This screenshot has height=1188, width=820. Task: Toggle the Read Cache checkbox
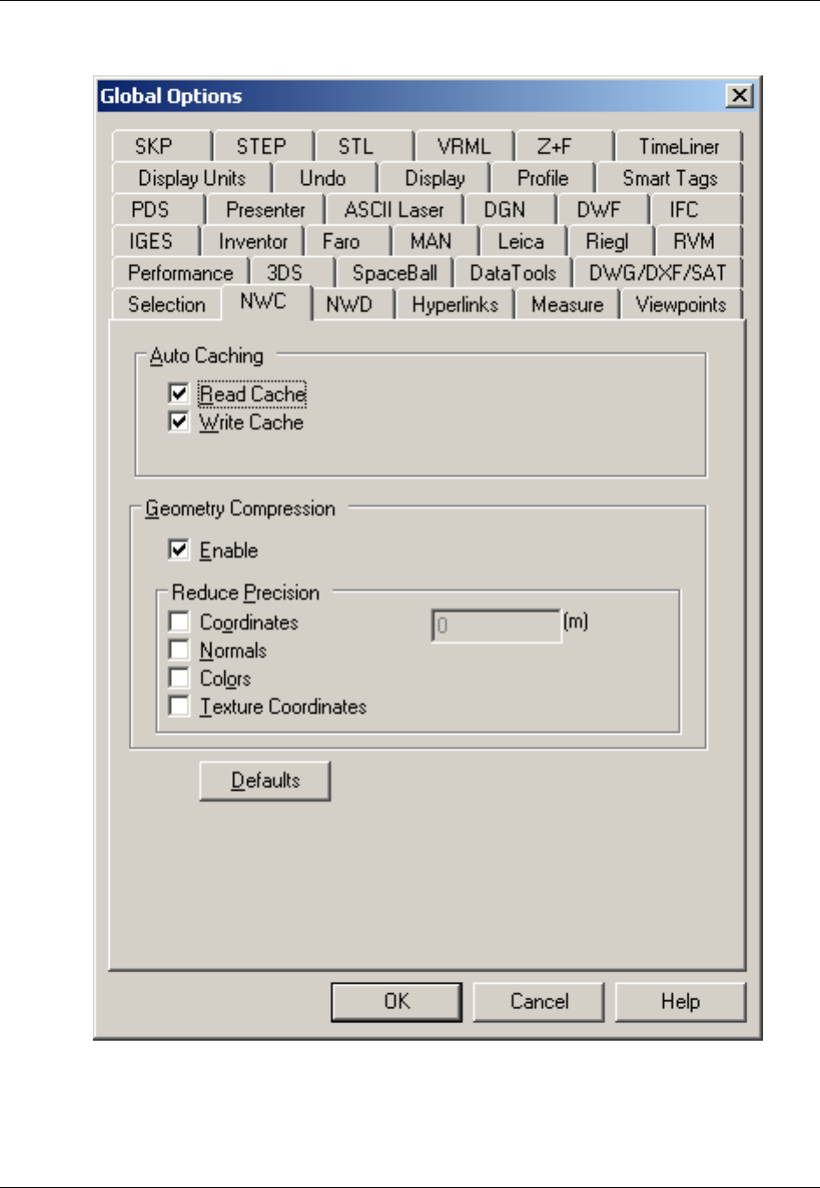179,394
